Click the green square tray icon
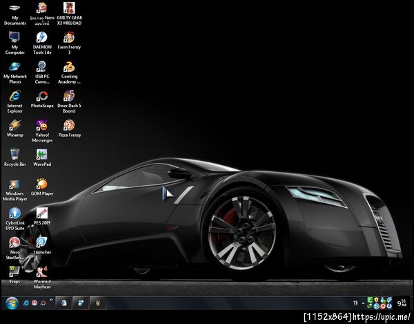The width and height of the screenshot is (414, 324). click(x=370, y=300)
